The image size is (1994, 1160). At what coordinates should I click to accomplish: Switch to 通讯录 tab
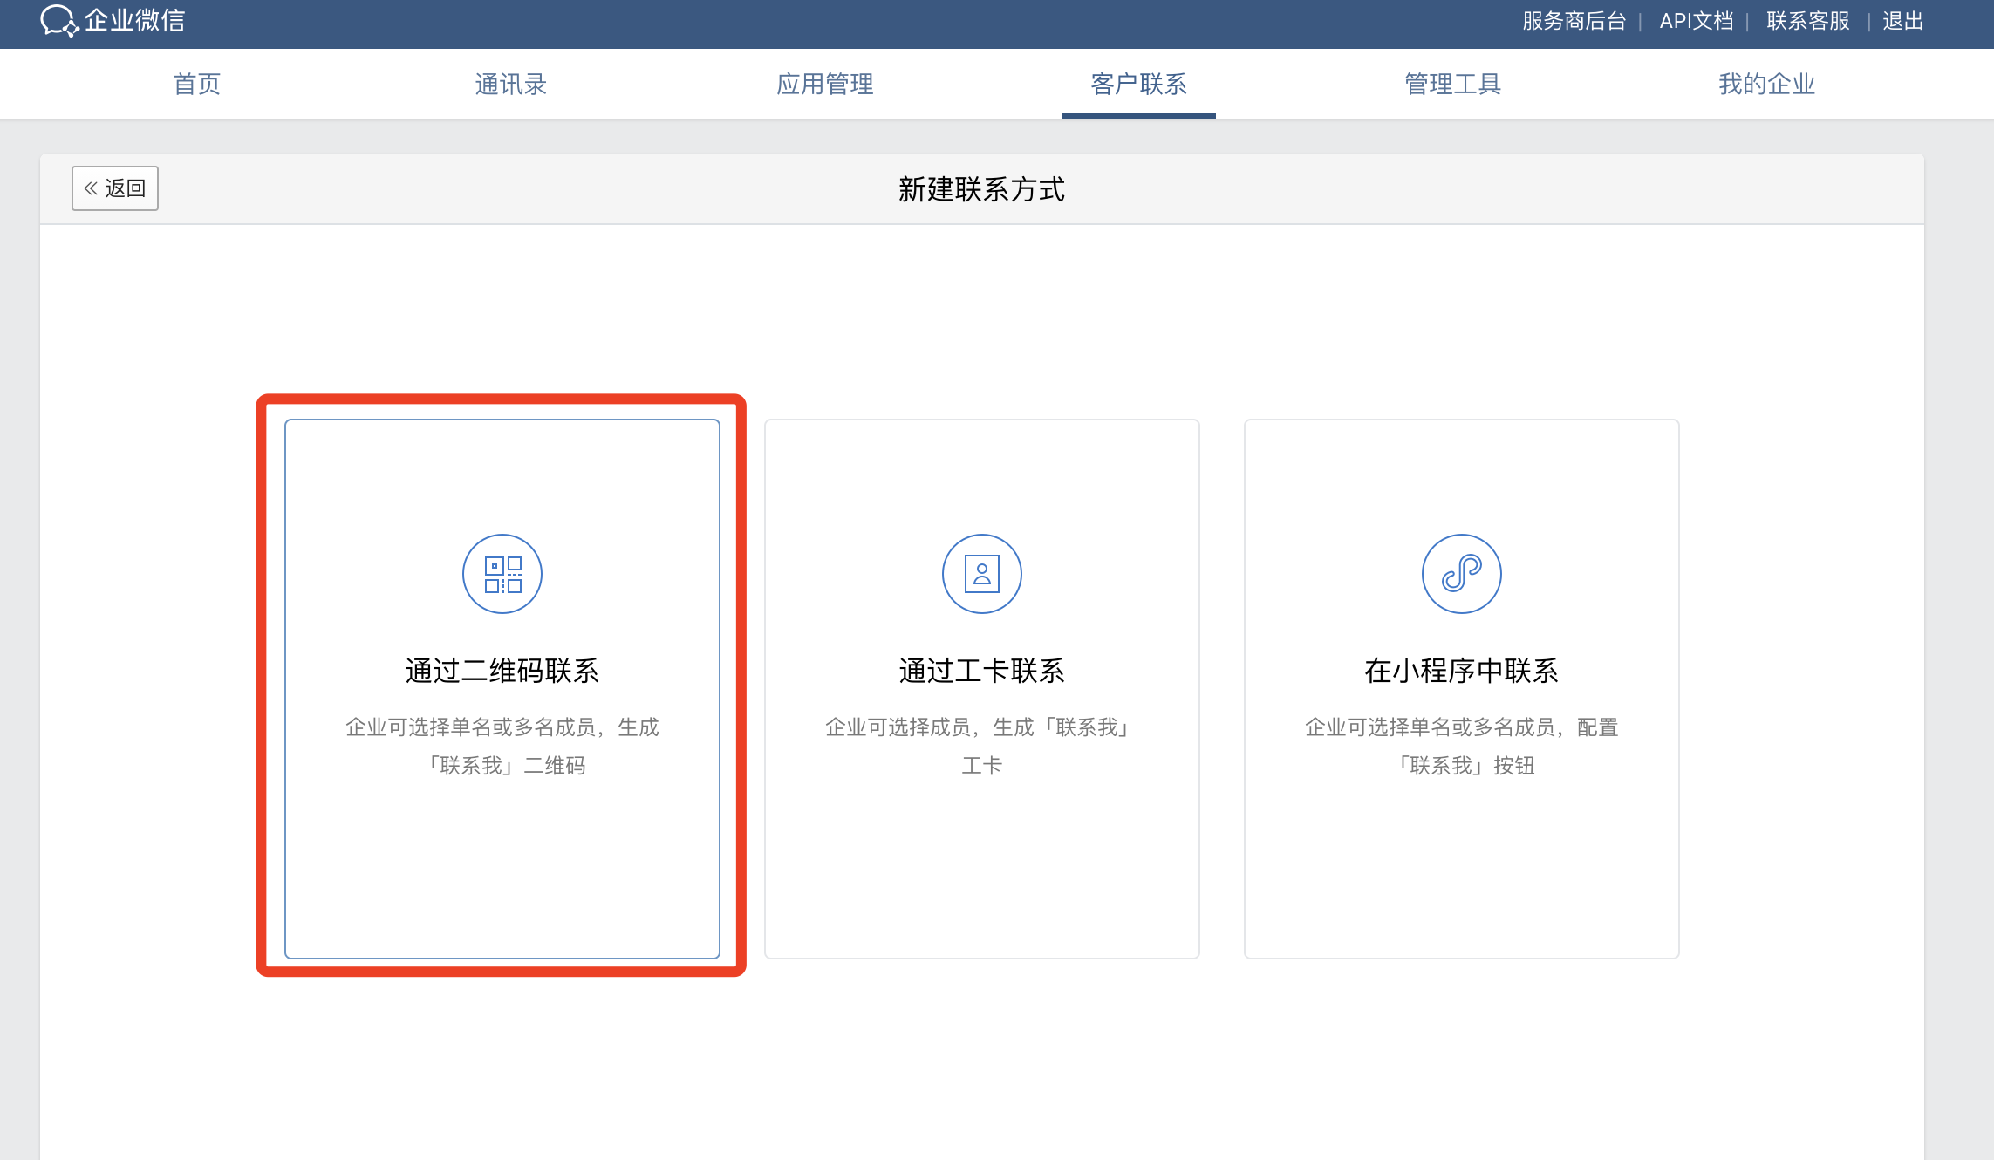[511, 85]
